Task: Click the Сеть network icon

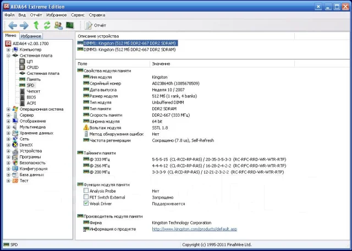Action: pos(15,139)
